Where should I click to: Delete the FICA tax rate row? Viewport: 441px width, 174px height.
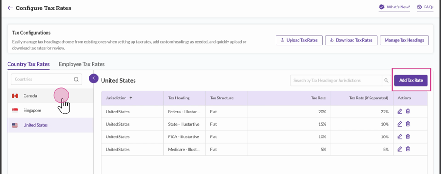408,136
